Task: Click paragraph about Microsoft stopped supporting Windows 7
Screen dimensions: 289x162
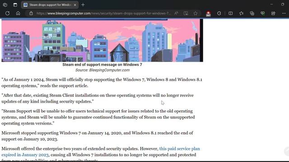Action: coord(98,136)
